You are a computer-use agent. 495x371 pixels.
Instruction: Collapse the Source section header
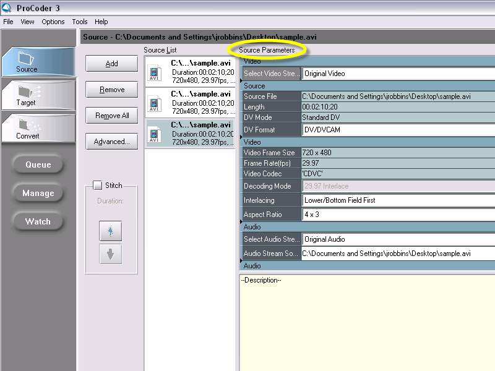point(368,86)
